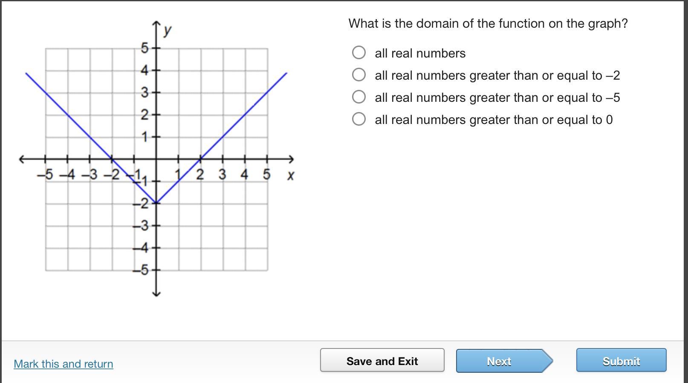Screen dimensions: 688x383
Task: Select "greater than or equal to 0" option
Action: [359, 119]
